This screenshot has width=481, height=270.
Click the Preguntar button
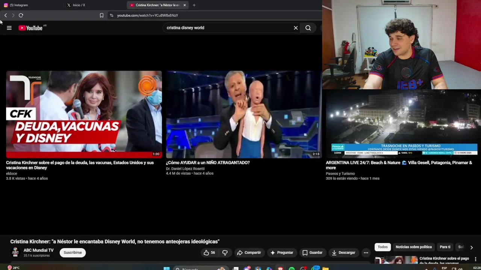pyautogui.click(x=281, y=253)
